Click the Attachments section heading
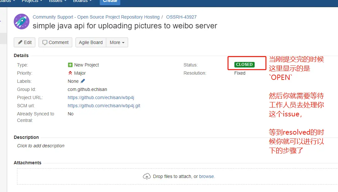 coord(27,163)
